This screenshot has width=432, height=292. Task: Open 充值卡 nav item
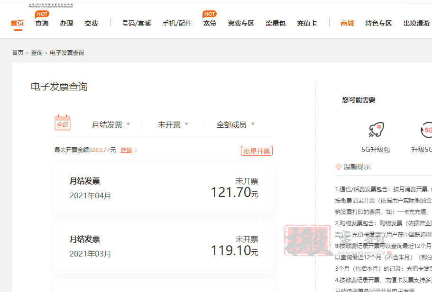click(307, 23)
